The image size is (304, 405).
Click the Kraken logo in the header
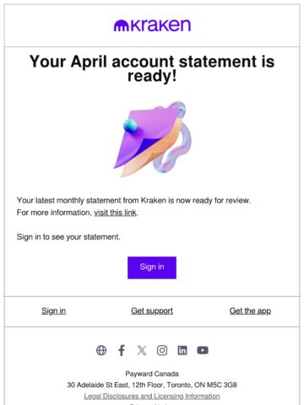tap(152, 25)
